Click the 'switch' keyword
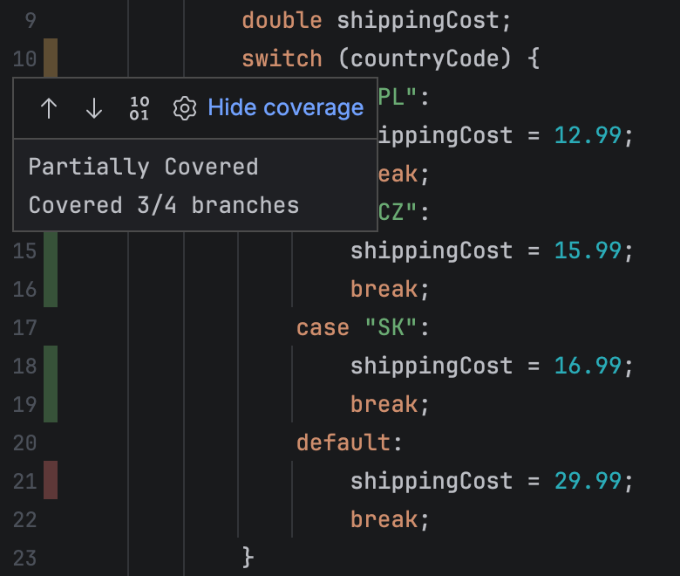 coord(282,58)
